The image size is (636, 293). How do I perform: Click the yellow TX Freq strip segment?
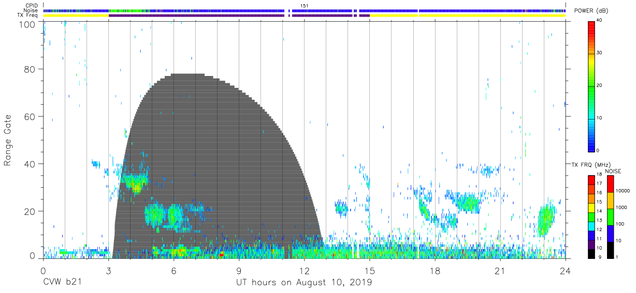[x=76, y=16]
